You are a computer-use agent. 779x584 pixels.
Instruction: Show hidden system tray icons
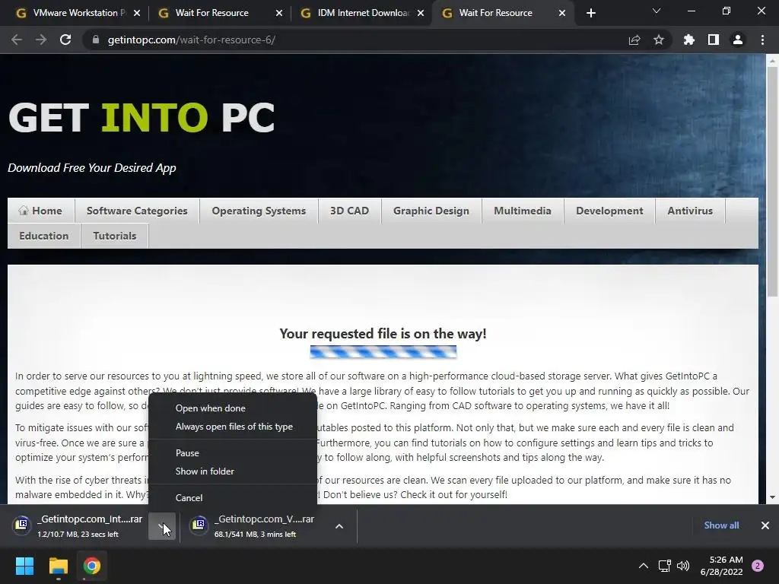[x=644, y=566]
